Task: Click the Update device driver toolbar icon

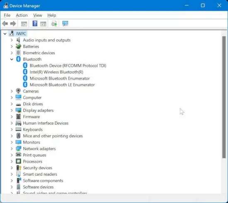Action: coord(54,24)
